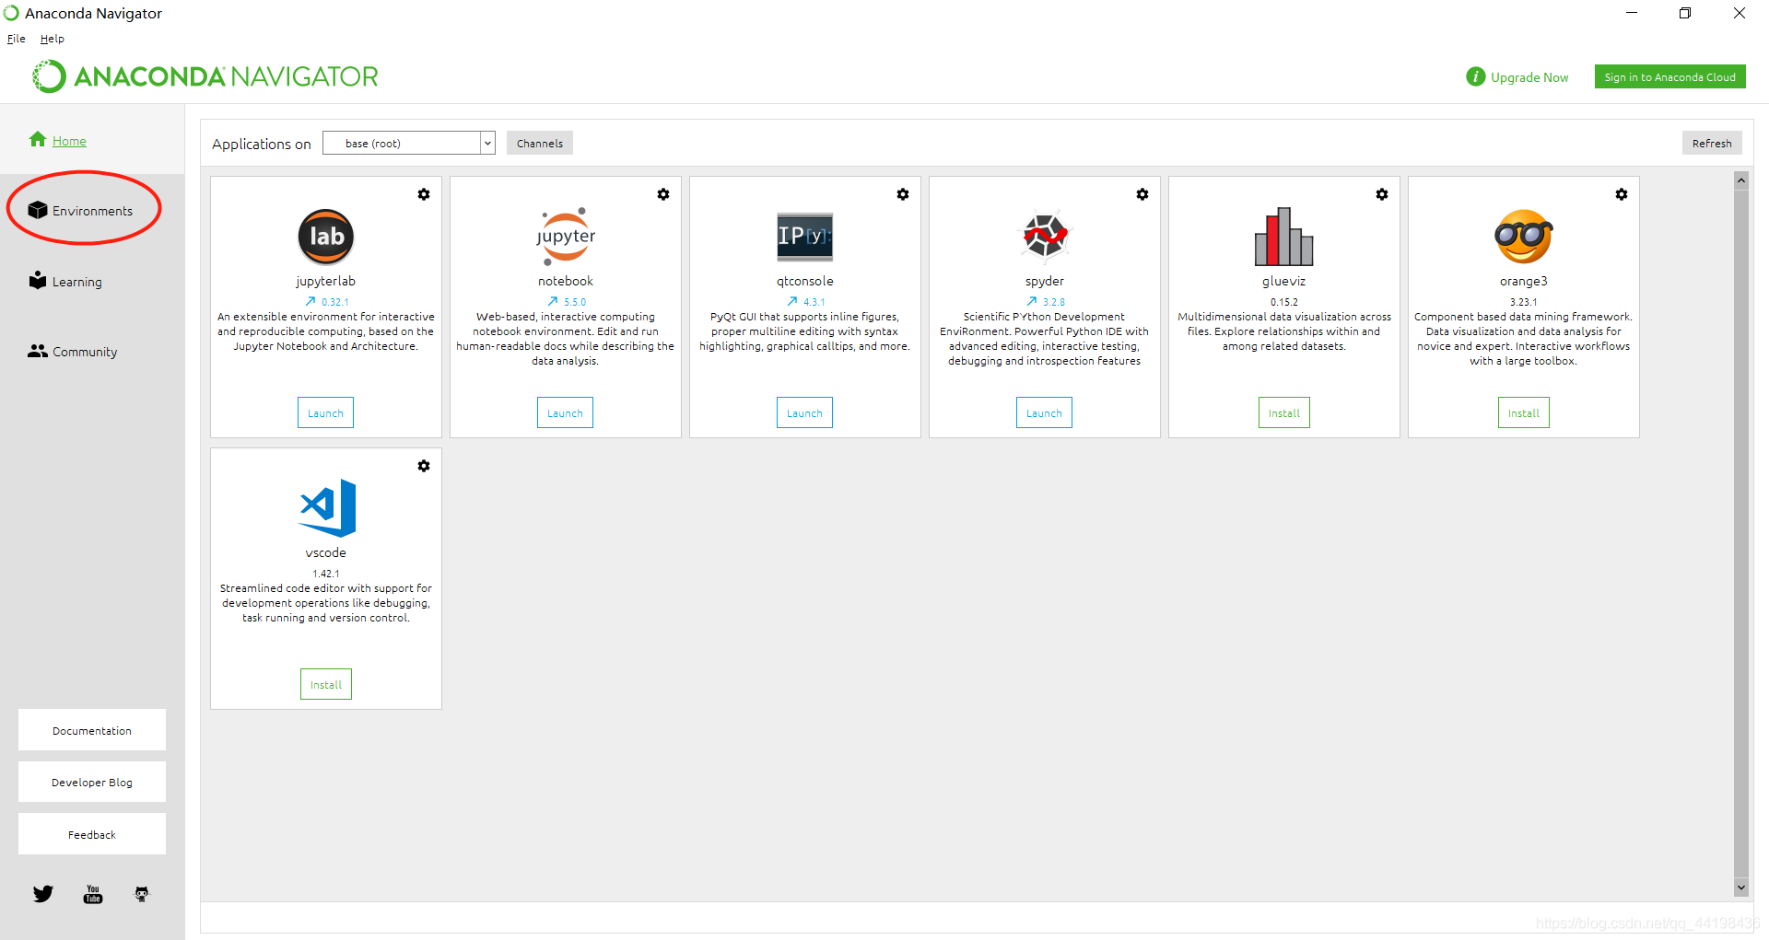
Task: Click the Anaconda Navigator header logo
Action: pos(205,76)
